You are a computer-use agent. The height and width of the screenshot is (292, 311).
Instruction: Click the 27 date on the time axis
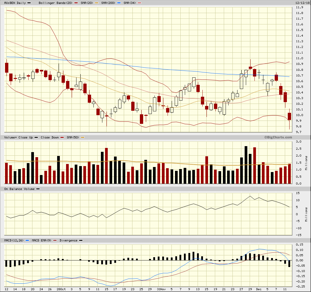click(241, 289)
